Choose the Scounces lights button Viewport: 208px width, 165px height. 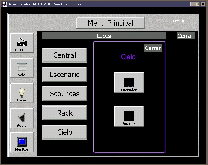[x=65, y=94]
